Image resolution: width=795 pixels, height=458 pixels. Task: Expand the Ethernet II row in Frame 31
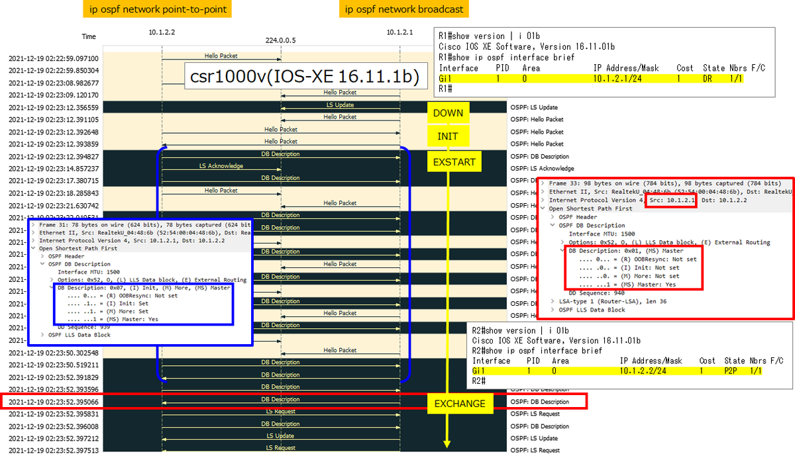(34, 232)
